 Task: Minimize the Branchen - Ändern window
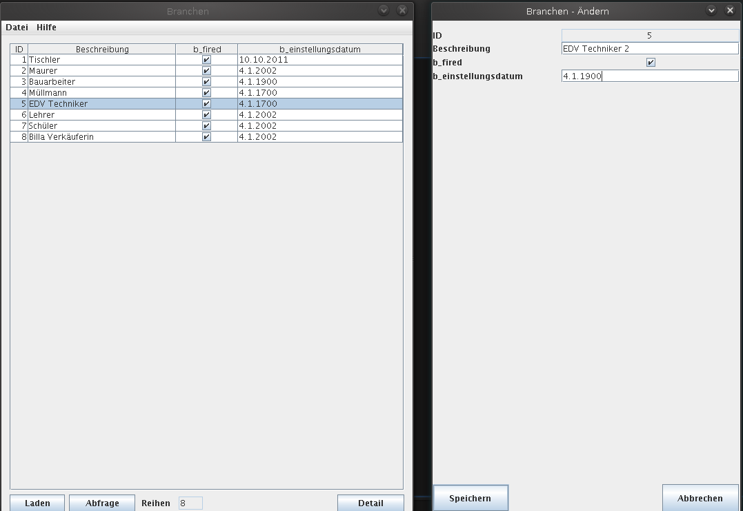pos(712,11)
